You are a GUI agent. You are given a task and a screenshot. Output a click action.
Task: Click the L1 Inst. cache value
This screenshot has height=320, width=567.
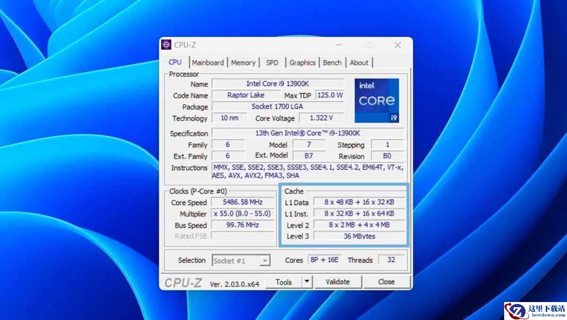point(360,213)
